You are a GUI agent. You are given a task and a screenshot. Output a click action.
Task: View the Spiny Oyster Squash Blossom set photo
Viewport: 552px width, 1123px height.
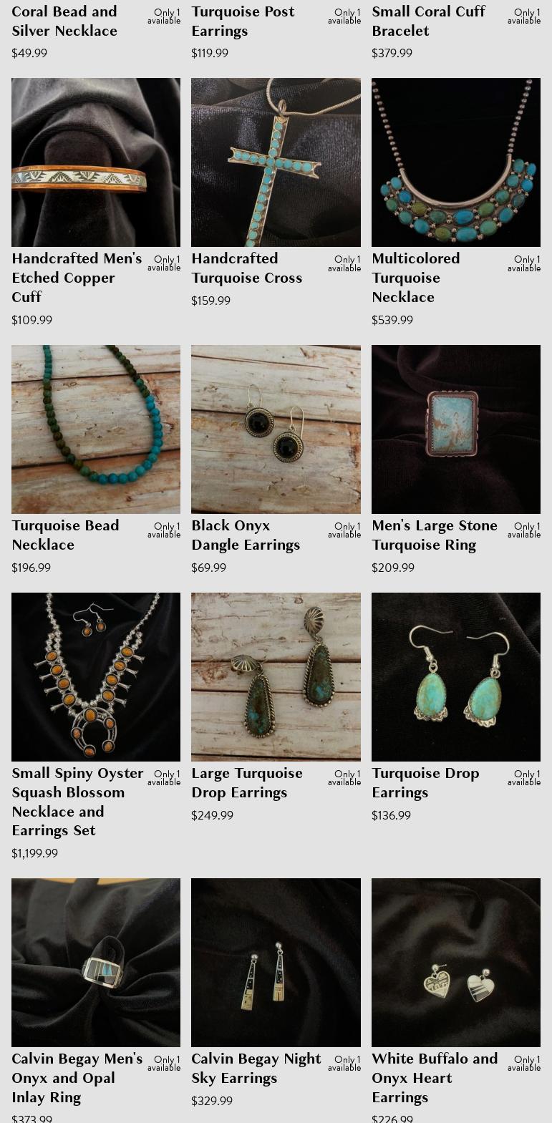[x=96, y=677]
